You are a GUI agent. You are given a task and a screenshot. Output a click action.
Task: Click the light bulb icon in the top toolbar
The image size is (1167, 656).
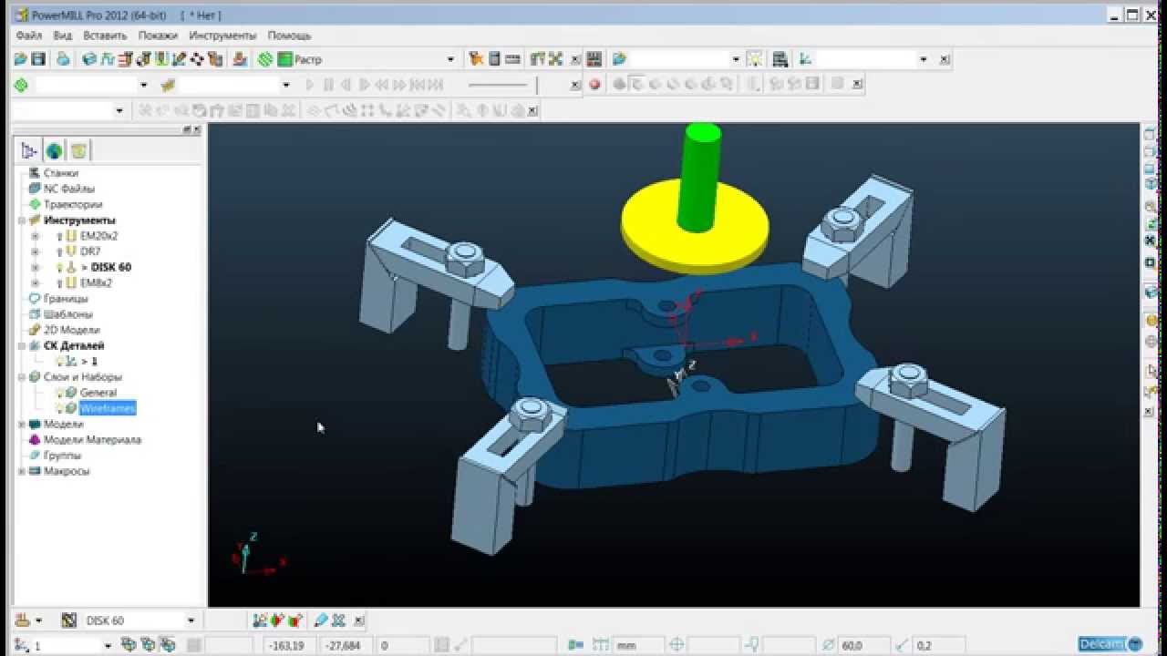coord(754,59)
